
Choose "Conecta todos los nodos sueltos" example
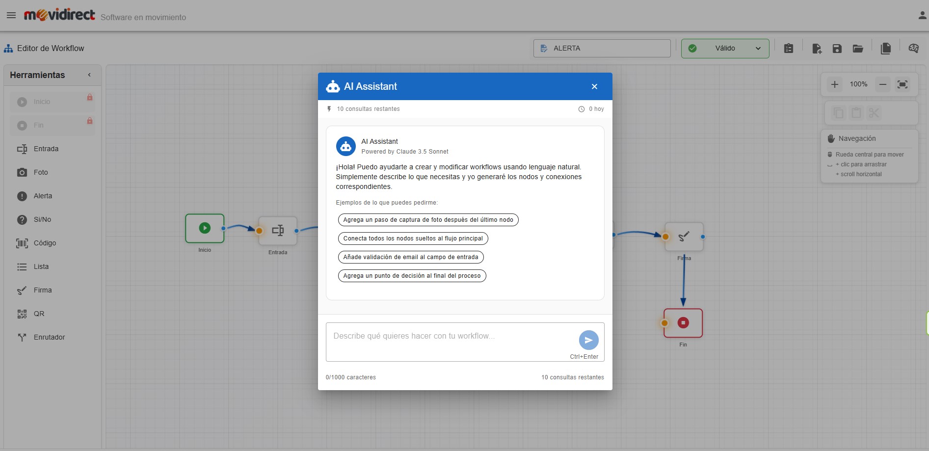click(413, 239)
